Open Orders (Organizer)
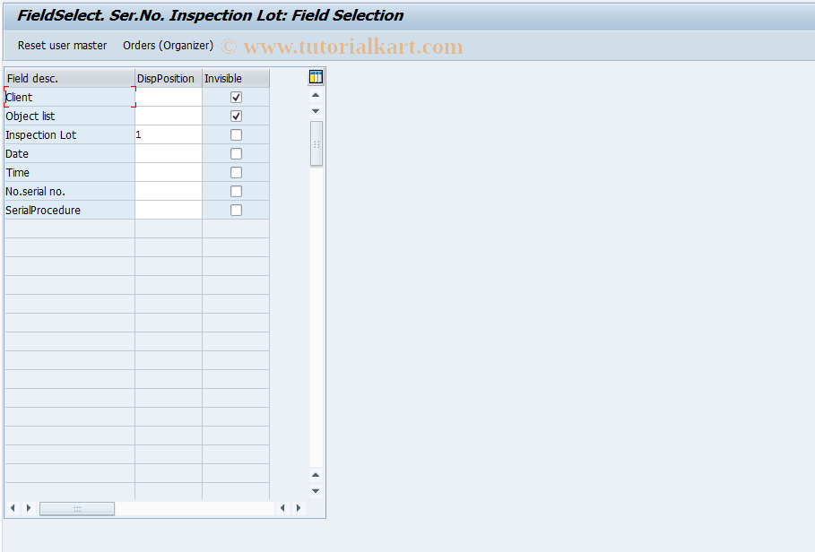815x552 pixels. coord(166,45)
